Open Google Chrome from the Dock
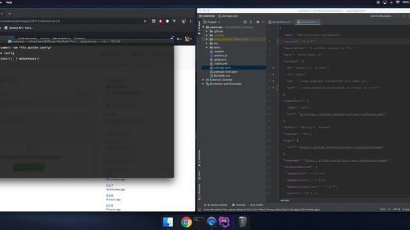The width and height of the screenshot is (410, 230). pyautogui.click(x=186, y=222)
